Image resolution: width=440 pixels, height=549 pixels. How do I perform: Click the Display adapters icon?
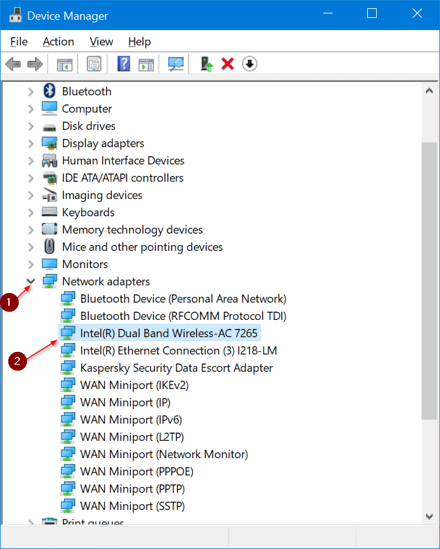pos(49,143)
